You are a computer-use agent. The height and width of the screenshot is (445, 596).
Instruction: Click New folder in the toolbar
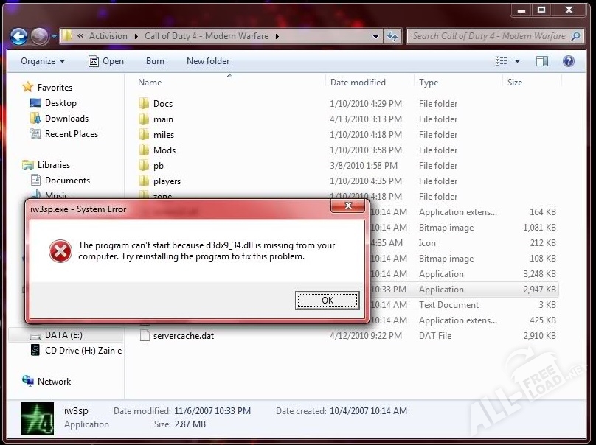pos(208,61)
